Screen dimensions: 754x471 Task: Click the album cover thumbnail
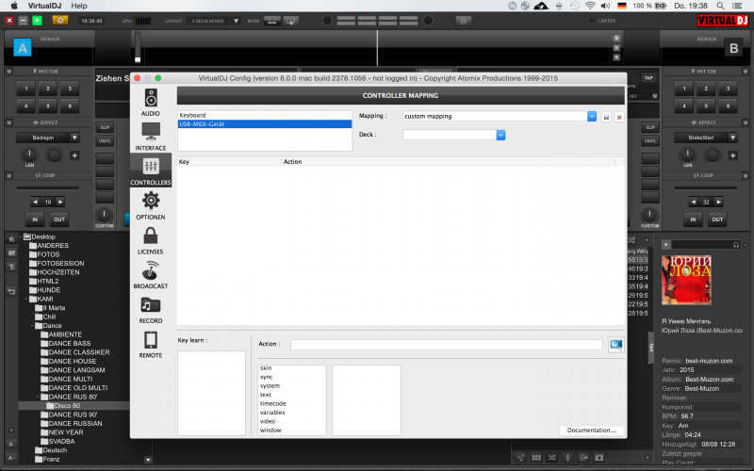tap(686, 280)
